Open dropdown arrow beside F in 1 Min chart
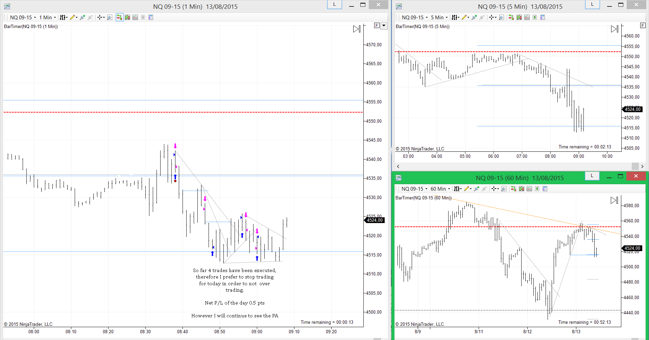Screen dimensions: 649x340 coord(384,26)
